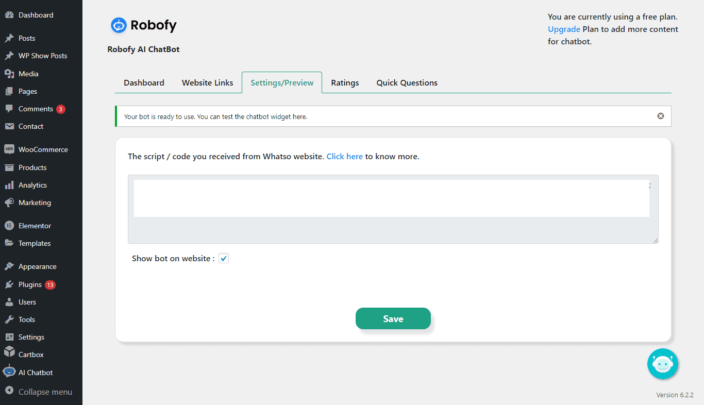
Task: Click the Settings sliders icon in sidebar
Action: pyautogui.click(x=9, y=337)
